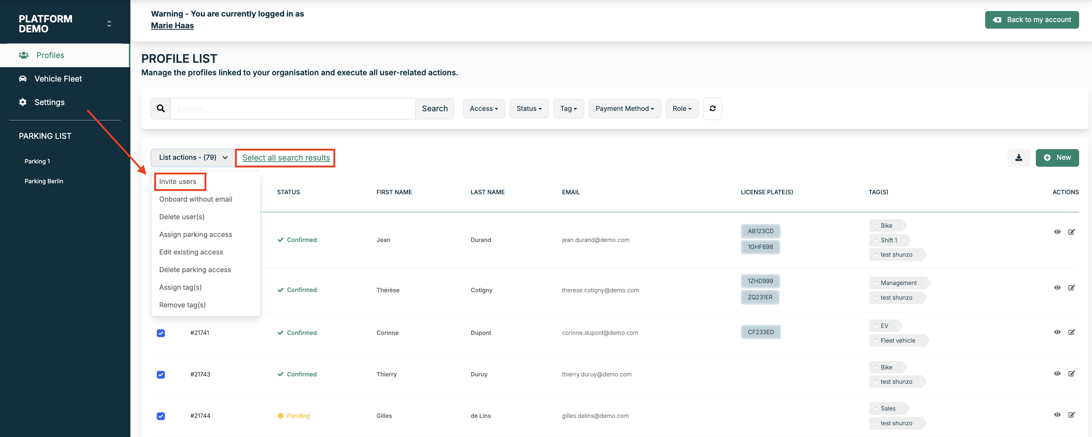
Task: Open Settings from the sidebar
Action: click(49, 102)
